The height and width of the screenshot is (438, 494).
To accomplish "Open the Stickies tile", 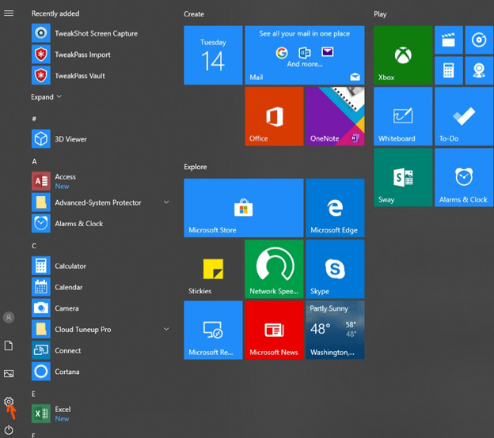I will 213,269.
